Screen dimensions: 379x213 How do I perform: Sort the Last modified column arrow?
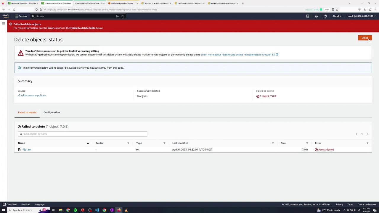coord(273,143)
